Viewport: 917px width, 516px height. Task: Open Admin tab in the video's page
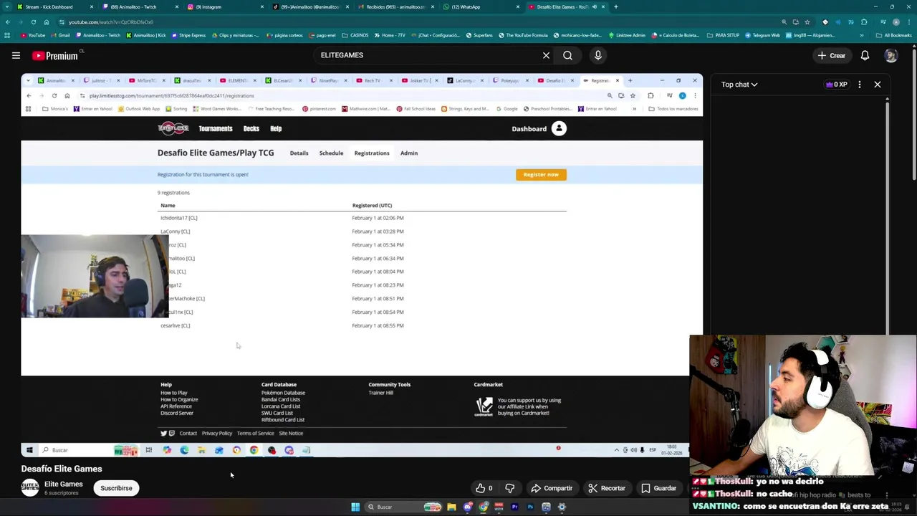pyautogui.click(x=409, y=153)
